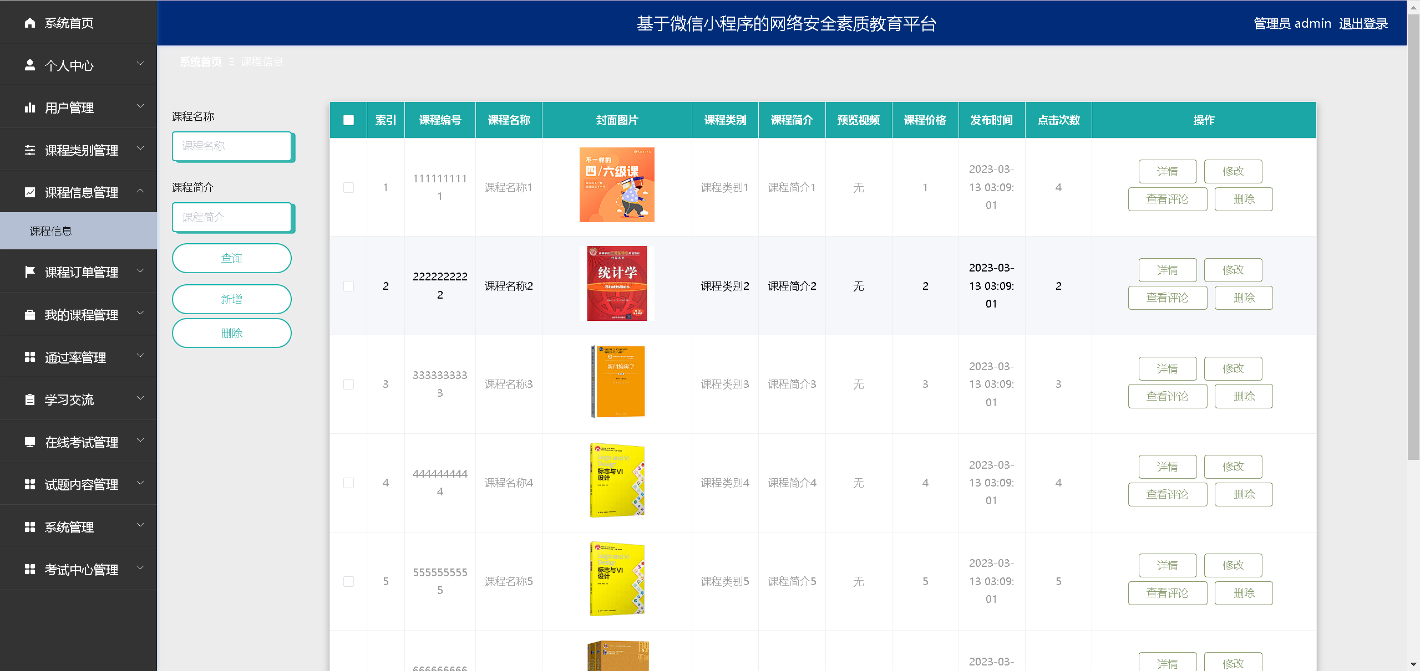The width and height of the screenshot is (1420, 671).
Task: Toggle the select-all checkbox in table header
Action: coord(348,120)
